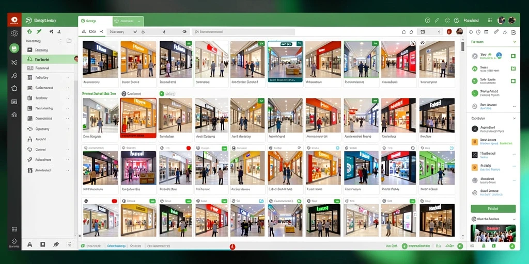Click the left chevron beside calendar button
529x264 pixels.
(x=439, y=31)
